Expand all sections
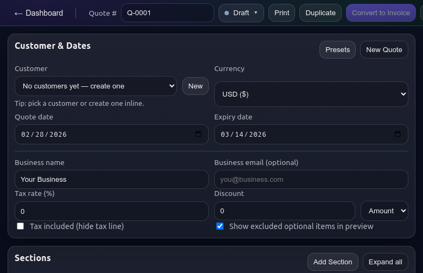This screenshot has width=423, height=273. point(385,262)
